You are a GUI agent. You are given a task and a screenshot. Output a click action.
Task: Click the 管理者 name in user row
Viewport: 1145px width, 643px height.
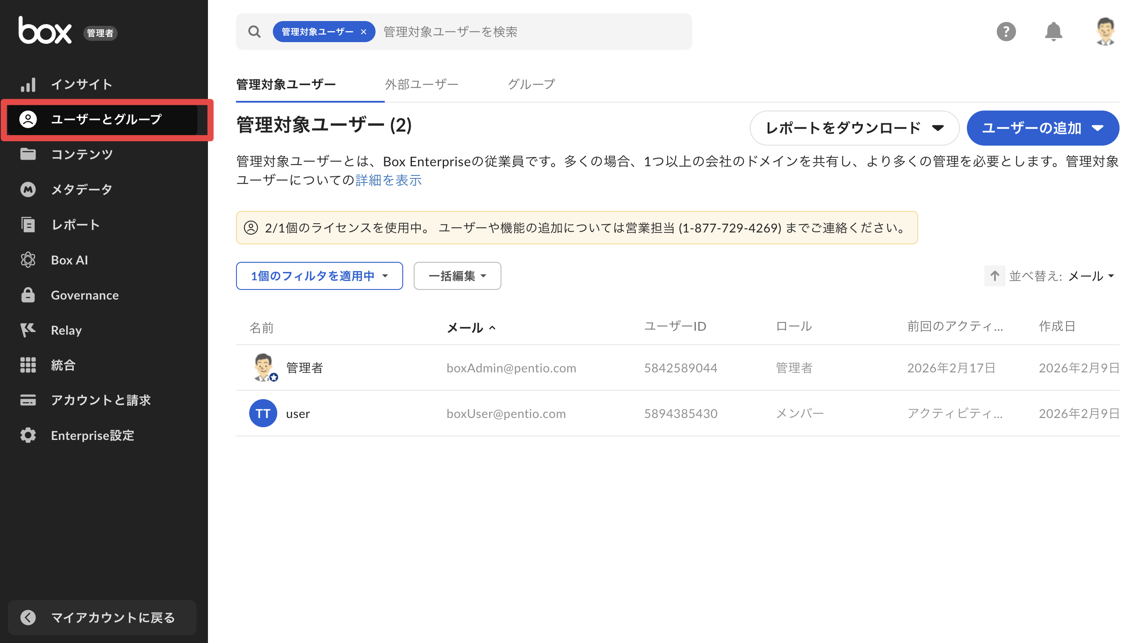point(304,368)
